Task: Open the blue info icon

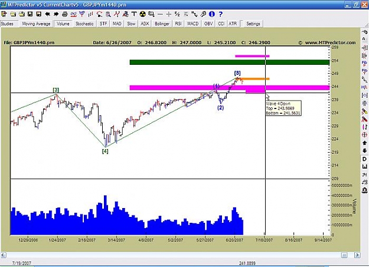Action: pyautogui.click(x=212, y=14)
